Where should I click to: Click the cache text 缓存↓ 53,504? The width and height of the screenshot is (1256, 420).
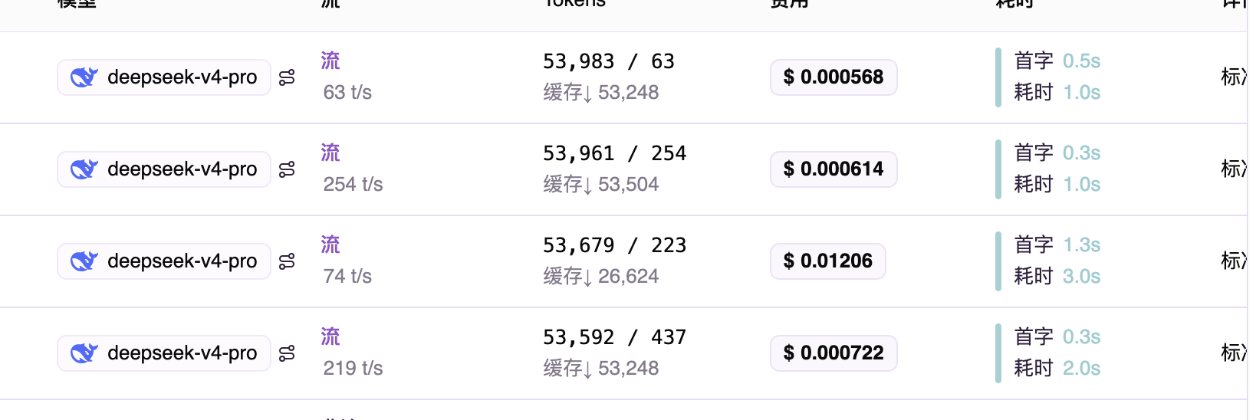(x=601, y=185)
